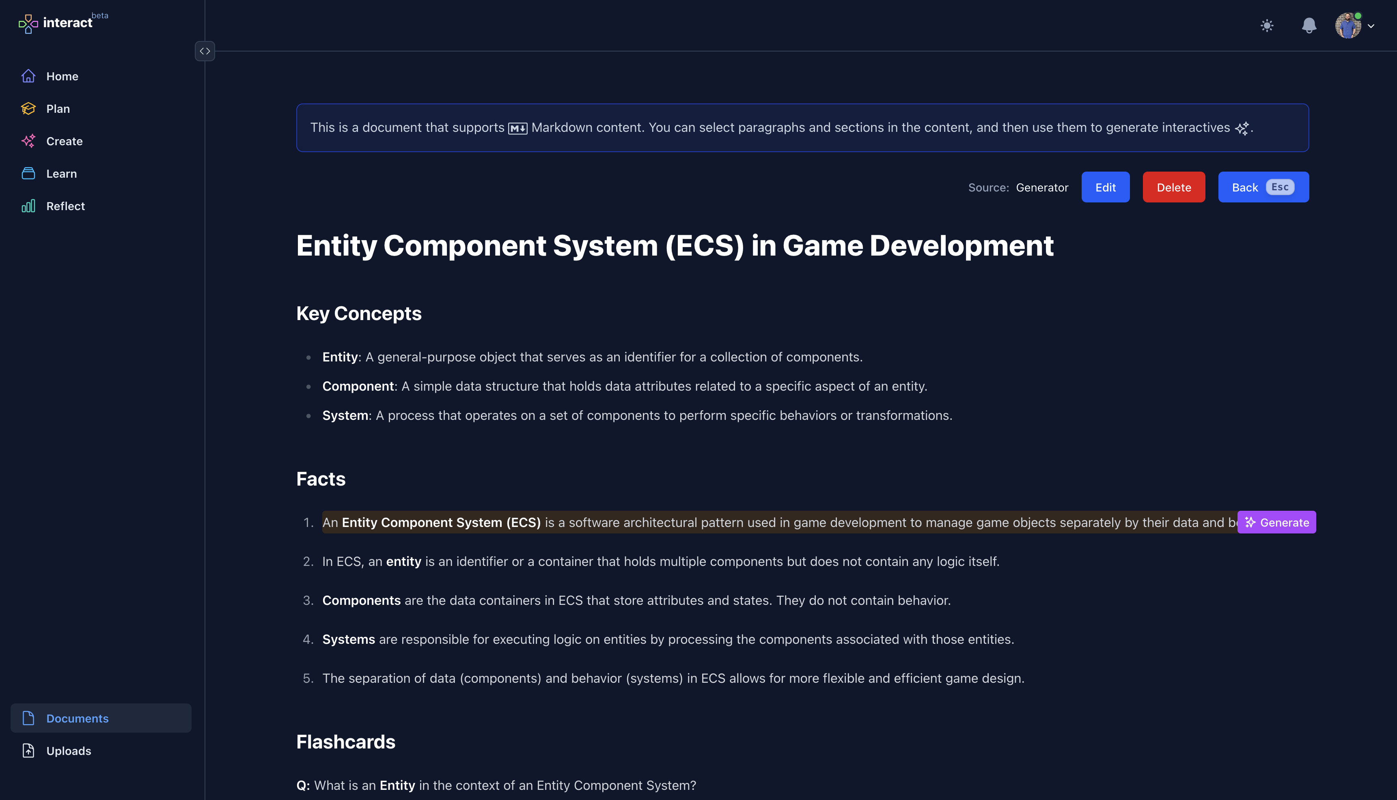The height and width of the screenshot is (800, 1397).
Task: Toggle light theme with the sun icon
Action: (1267, 26)
